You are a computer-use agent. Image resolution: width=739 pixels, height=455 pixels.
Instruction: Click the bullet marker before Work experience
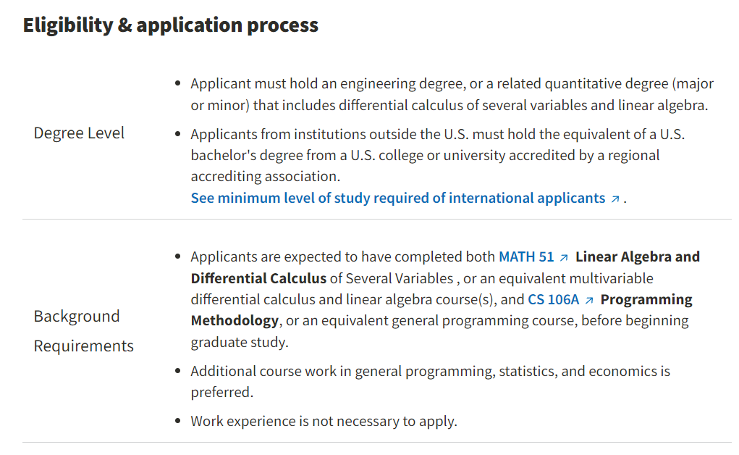[177, 421]
